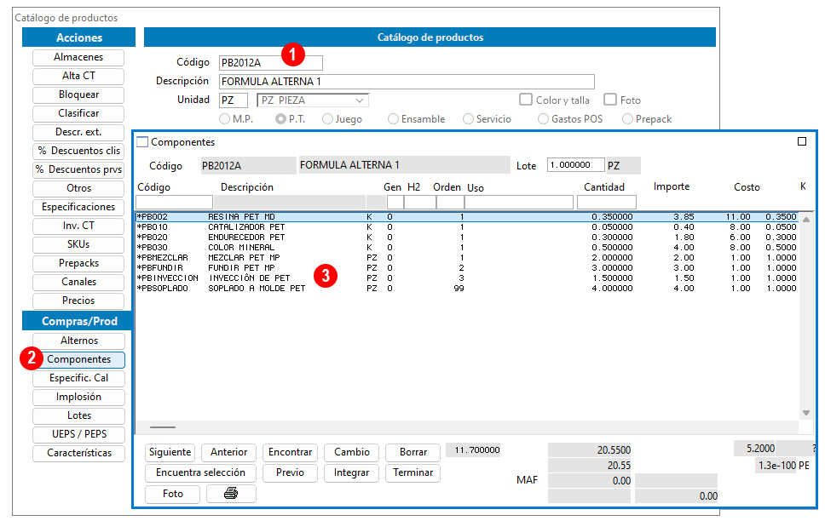Open Descr. ext. action
The height and width of the screenshot is (521, 825).
click(x=78, y=132)
